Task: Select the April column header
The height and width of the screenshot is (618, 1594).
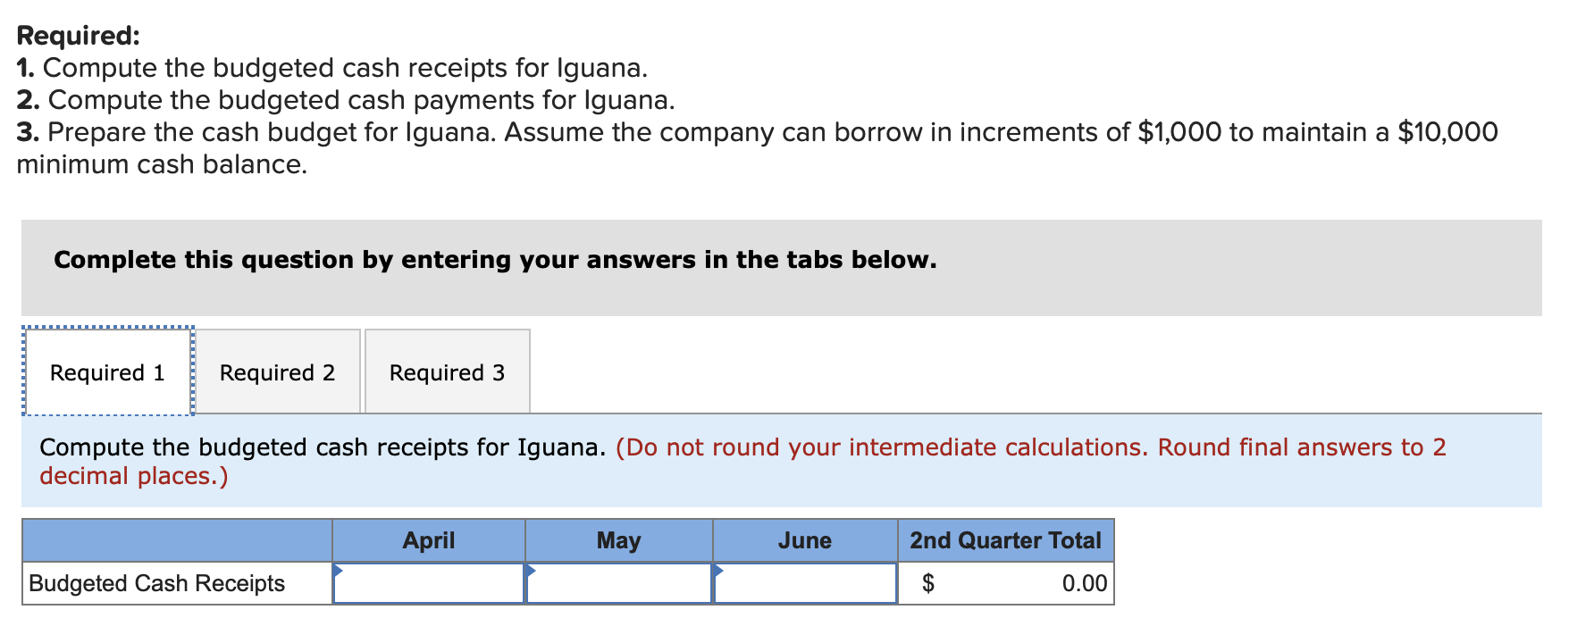Action: [x=430, y=540]
